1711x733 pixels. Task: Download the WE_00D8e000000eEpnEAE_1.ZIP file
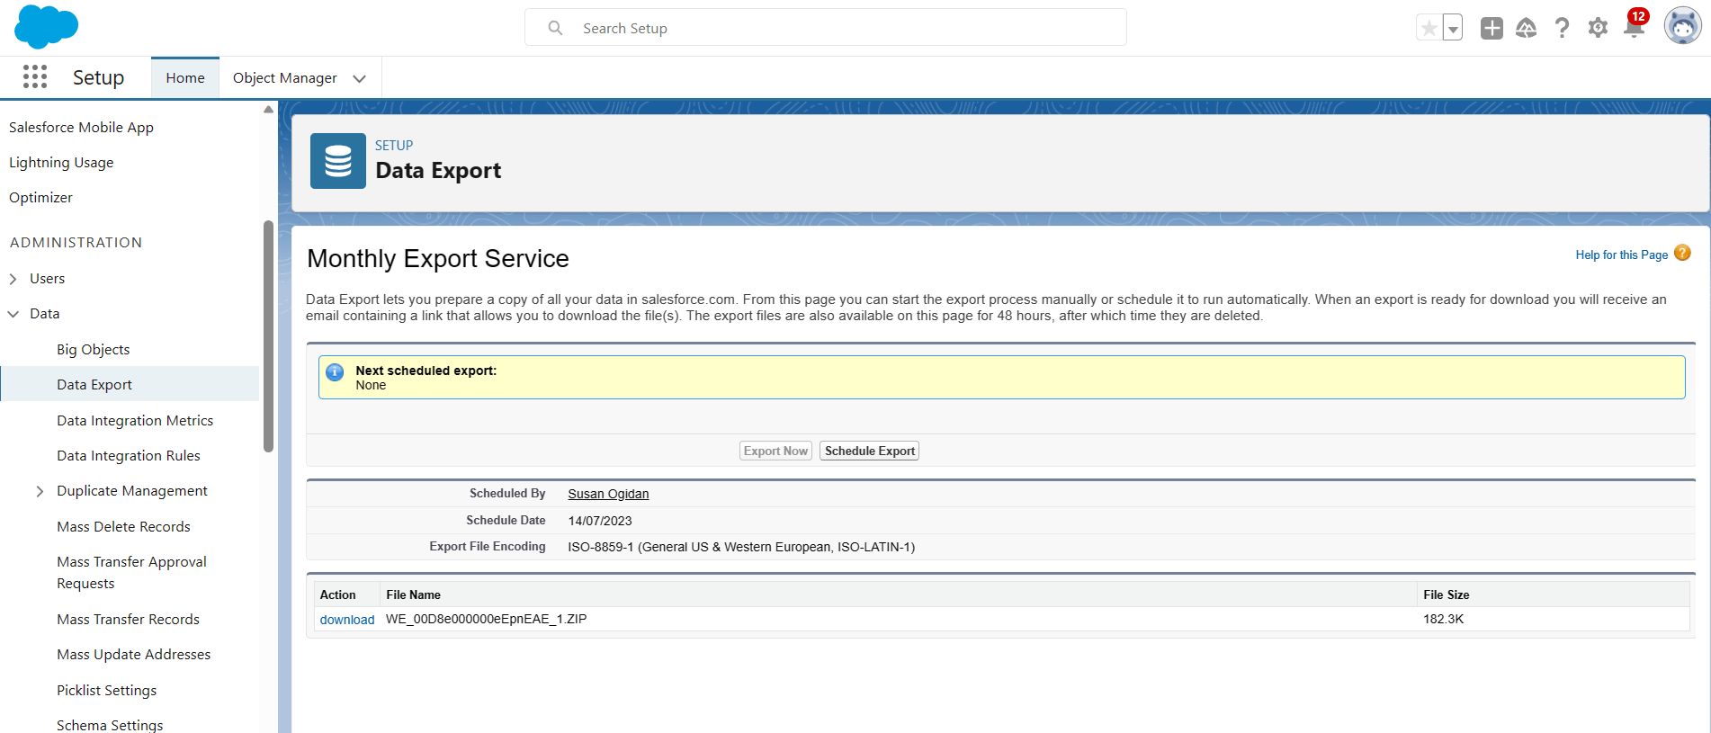347,619
